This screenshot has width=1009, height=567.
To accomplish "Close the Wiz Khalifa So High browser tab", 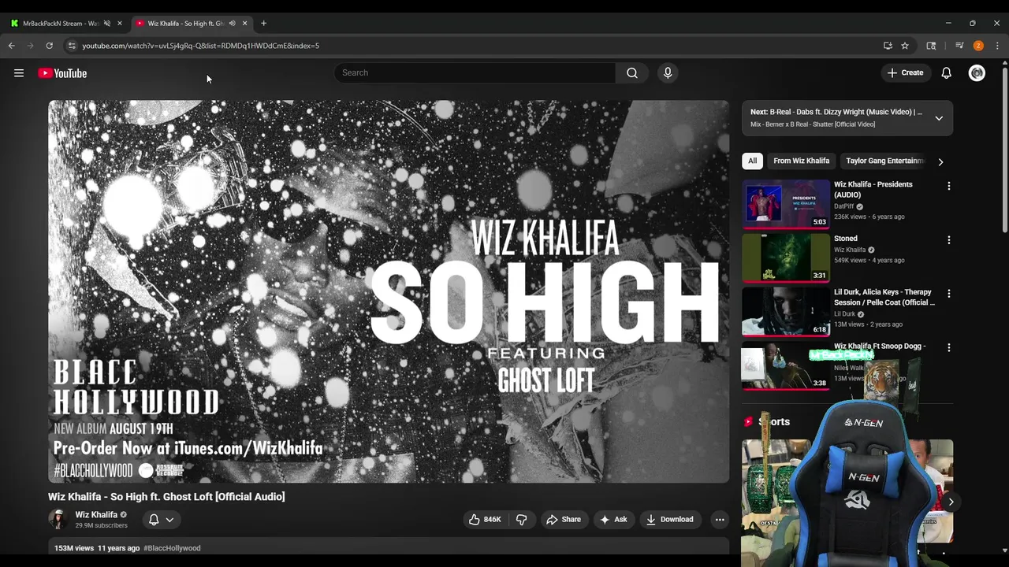I will 244,23.
